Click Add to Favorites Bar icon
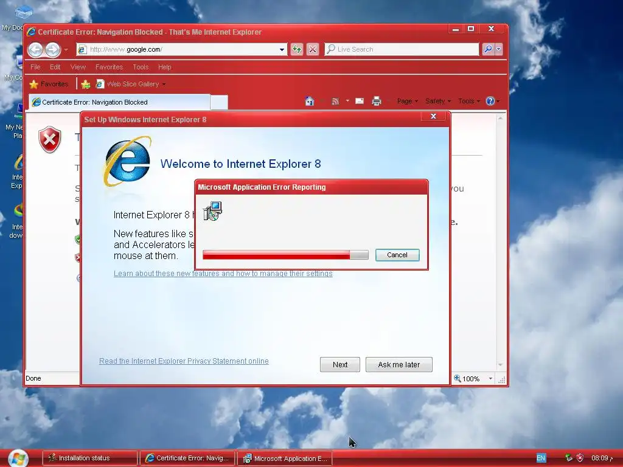Viewport: 623px width, 467px height. point(85,84)
